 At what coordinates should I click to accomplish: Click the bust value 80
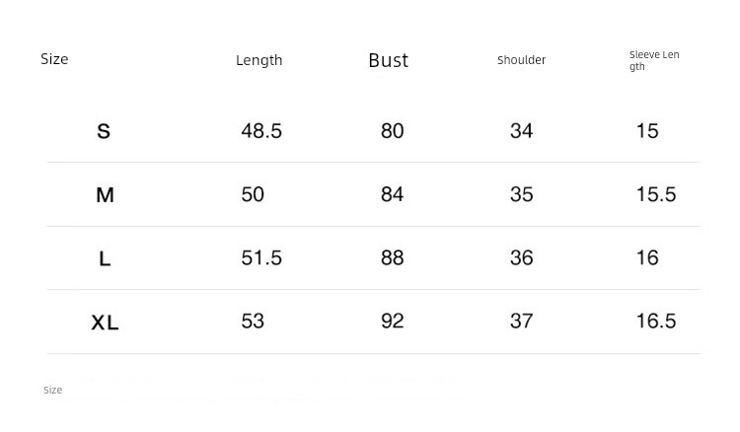point(392,131)
